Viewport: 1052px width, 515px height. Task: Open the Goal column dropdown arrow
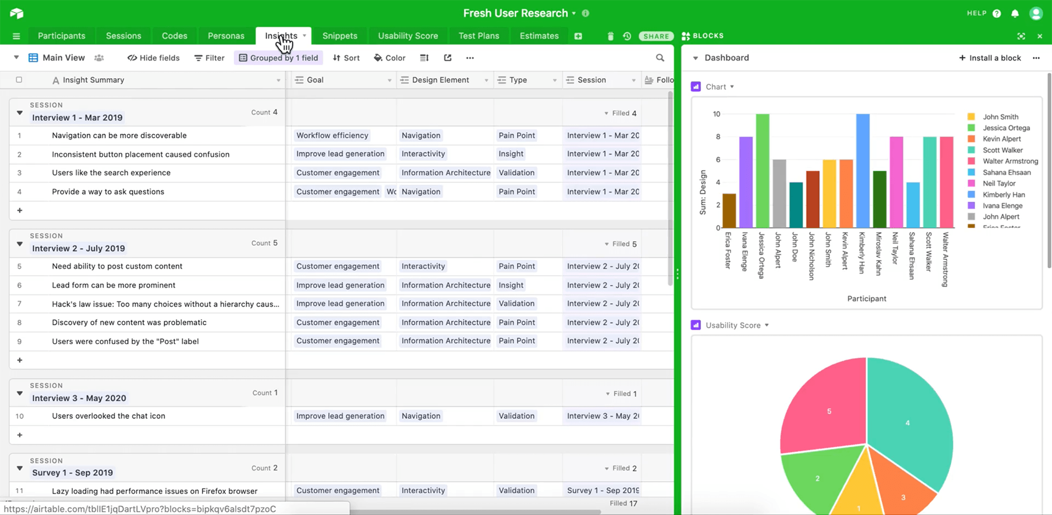pyautogui.click(x=389, y=80)
